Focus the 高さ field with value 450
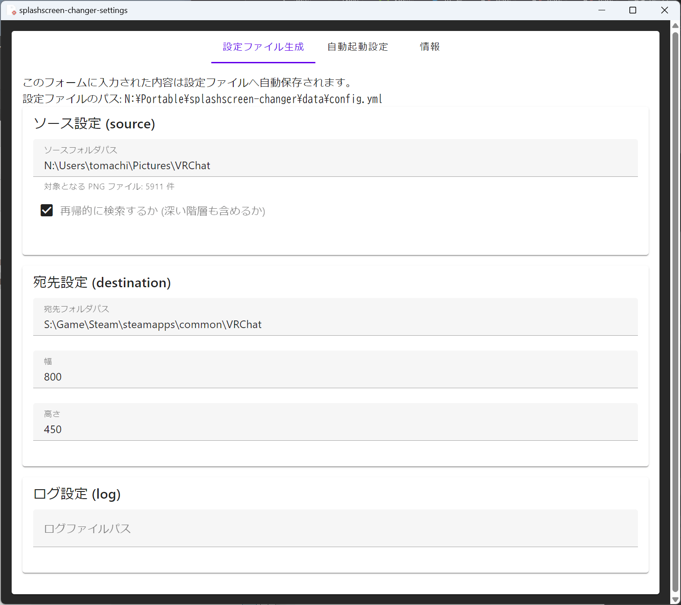Image resolution: width=681 pixels, height=605 pixels. (x=336, y=422)
